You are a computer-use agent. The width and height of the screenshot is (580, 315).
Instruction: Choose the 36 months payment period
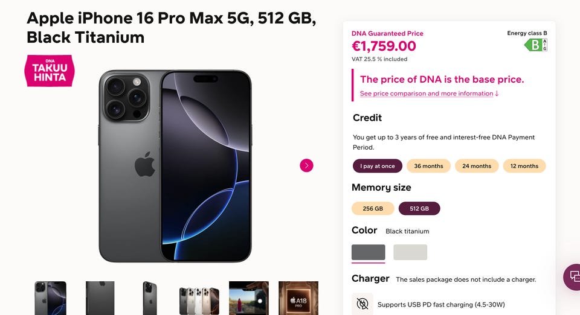coord(428,166)
